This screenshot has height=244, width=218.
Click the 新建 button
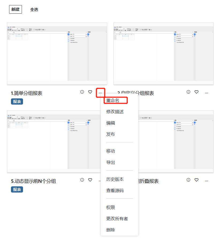pos(15,9)
